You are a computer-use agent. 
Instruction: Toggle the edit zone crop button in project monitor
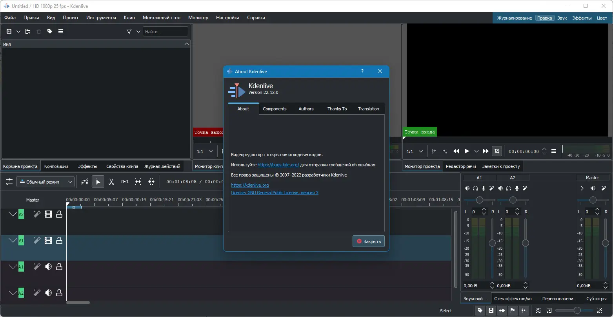click(x=497, y=151)
